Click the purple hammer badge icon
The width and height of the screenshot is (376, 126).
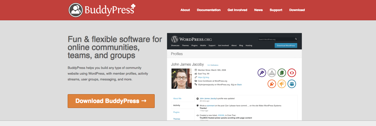click(x=262, y=73)
